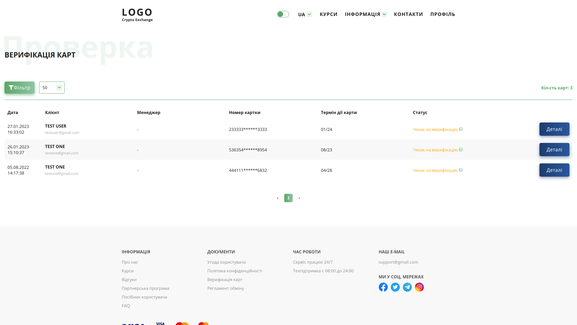Open footer link Курси
The width and height of the screenshot is (577, 325).
(128, 271)
